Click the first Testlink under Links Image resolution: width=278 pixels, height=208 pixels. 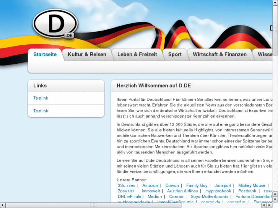pyautogui.click(x=41, y=98)
